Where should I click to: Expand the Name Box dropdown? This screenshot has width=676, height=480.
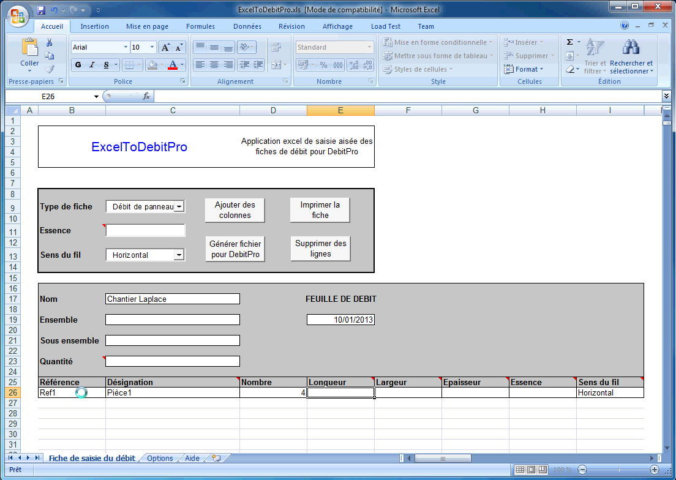coord(96,97)
